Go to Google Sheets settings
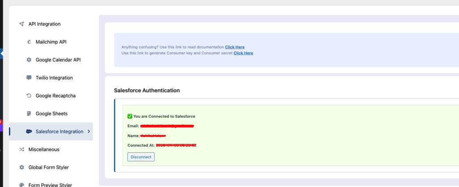The width and height of the screenshot is (459, 187). (51, 114)
